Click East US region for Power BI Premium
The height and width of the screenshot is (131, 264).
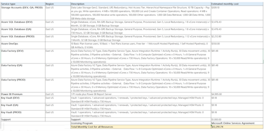pos(58,94)
